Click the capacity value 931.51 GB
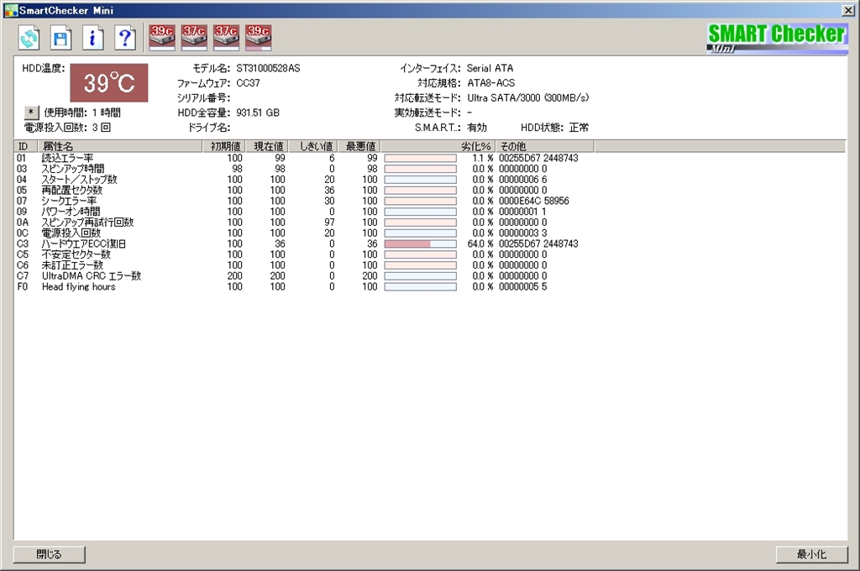The image size is (860, 571). point(258,113)
